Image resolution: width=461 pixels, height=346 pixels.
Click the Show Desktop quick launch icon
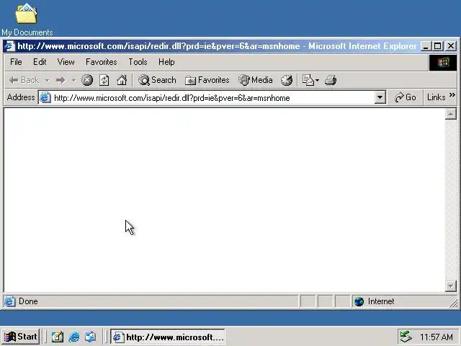click(x=58, y=337)
